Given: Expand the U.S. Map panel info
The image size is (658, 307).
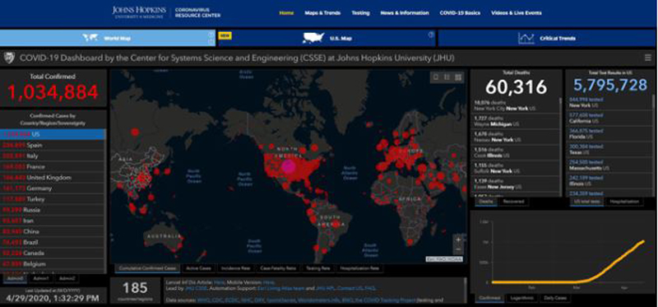Looking at the screenshot, I should [430, 35].
